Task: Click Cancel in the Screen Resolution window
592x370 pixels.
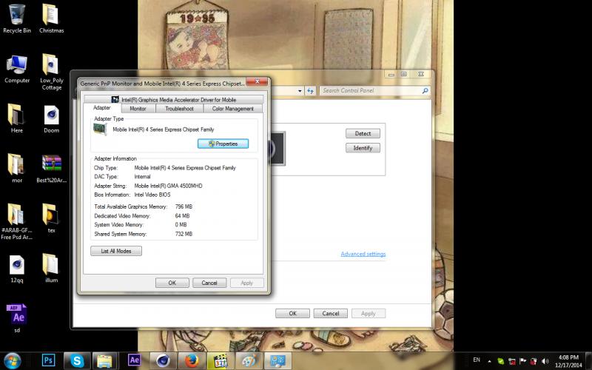Action: click(x=330, y=313)
